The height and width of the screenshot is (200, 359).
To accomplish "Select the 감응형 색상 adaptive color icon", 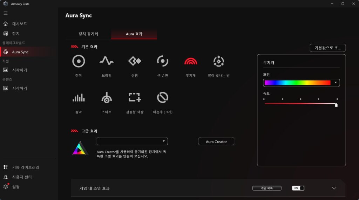I will (x=135, y=97).
